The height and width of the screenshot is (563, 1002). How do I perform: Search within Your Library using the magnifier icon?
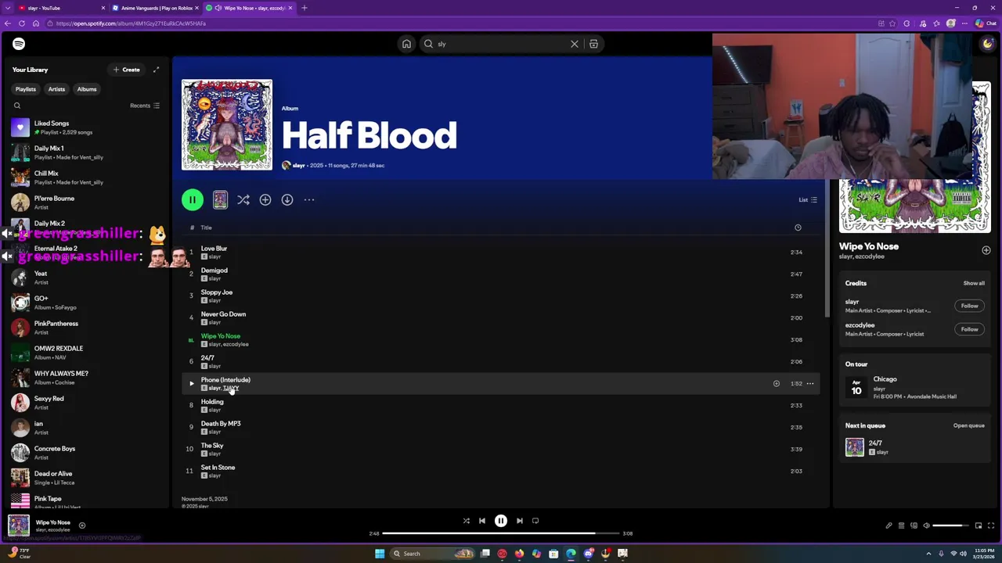coord(17,106)
